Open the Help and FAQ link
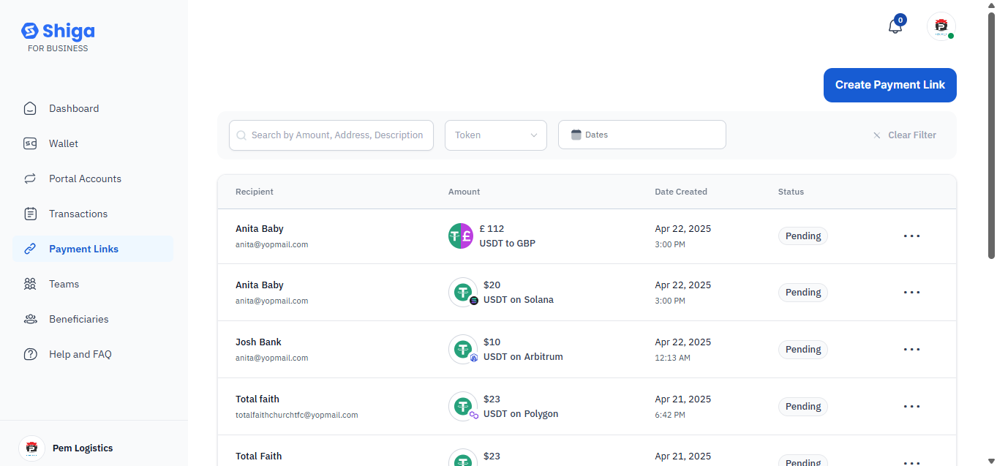Viewport: 997px width, 466px height. [93, 354]
